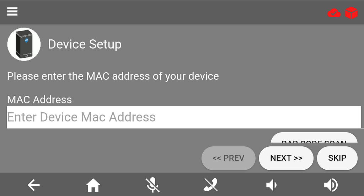Go back using the left arrow icon

point(34,185)
